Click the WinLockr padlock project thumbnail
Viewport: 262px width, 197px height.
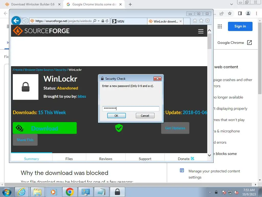(26, 87)
